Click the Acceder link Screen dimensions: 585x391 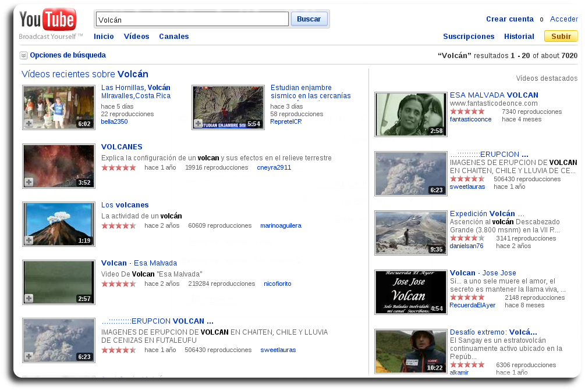pyautogui.click(x=563, y=19)
